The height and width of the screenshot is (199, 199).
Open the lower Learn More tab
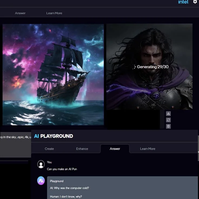pyautogui.click(x=147, y=149)
